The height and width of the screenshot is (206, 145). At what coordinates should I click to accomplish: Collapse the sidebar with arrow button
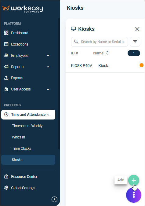click(54, 199)
